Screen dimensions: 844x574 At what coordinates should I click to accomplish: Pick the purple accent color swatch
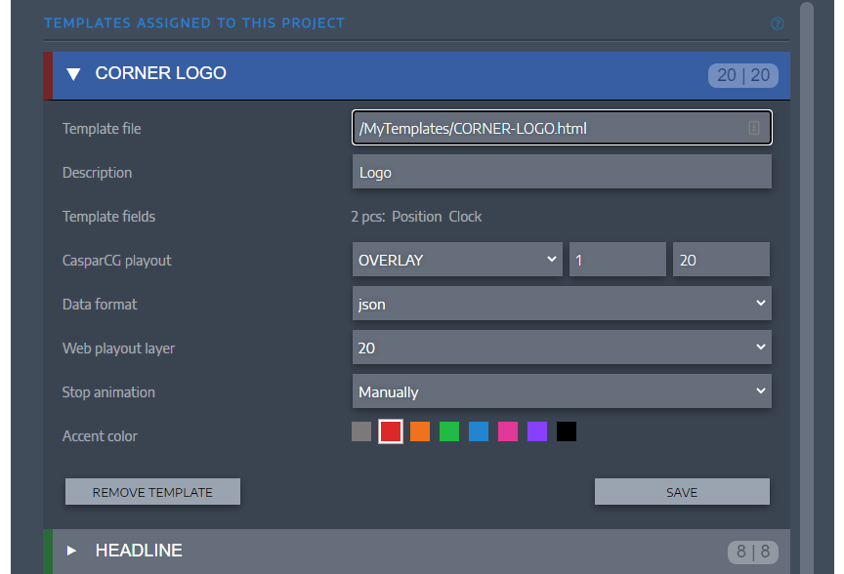(x=537, y=431)
